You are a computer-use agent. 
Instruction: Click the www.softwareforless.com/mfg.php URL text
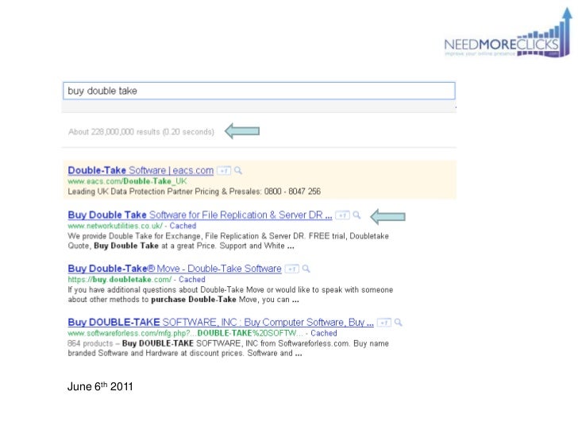186,333
